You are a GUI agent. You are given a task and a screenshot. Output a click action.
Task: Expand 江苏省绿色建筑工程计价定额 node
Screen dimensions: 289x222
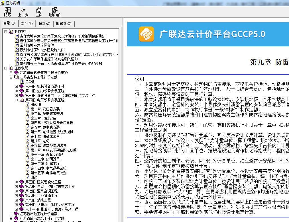coord(11,219)
